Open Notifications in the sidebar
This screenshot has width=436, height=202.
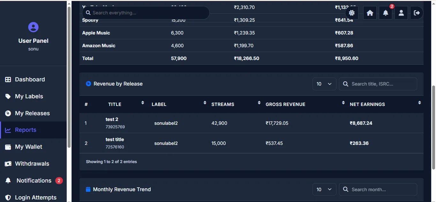pyautogui.click(x=33, y=181)
